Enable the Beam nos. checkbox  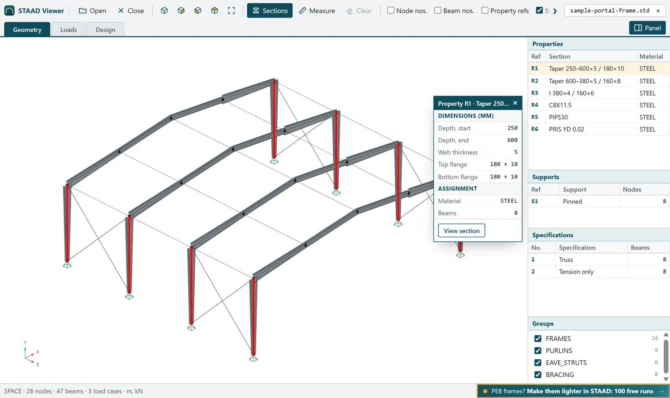pos(438,10)
